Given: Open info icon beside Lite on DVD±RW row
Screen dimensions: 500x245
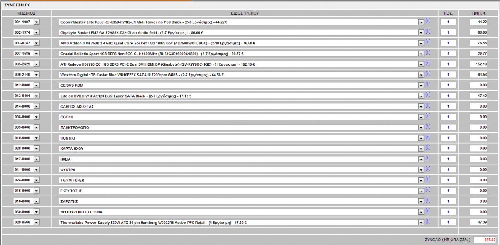Looking at the screenshot, I should 427,95.
